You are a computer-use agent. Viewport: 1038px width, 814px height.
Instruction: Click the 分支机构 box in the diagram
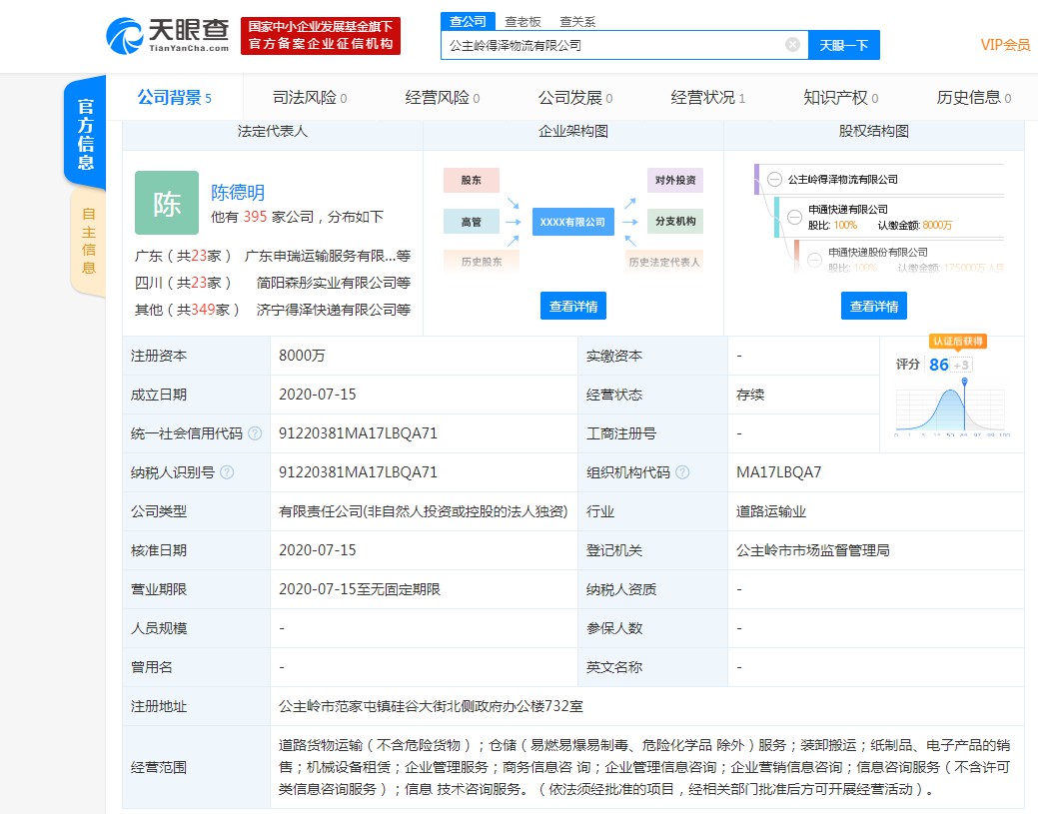click(675, 221)
